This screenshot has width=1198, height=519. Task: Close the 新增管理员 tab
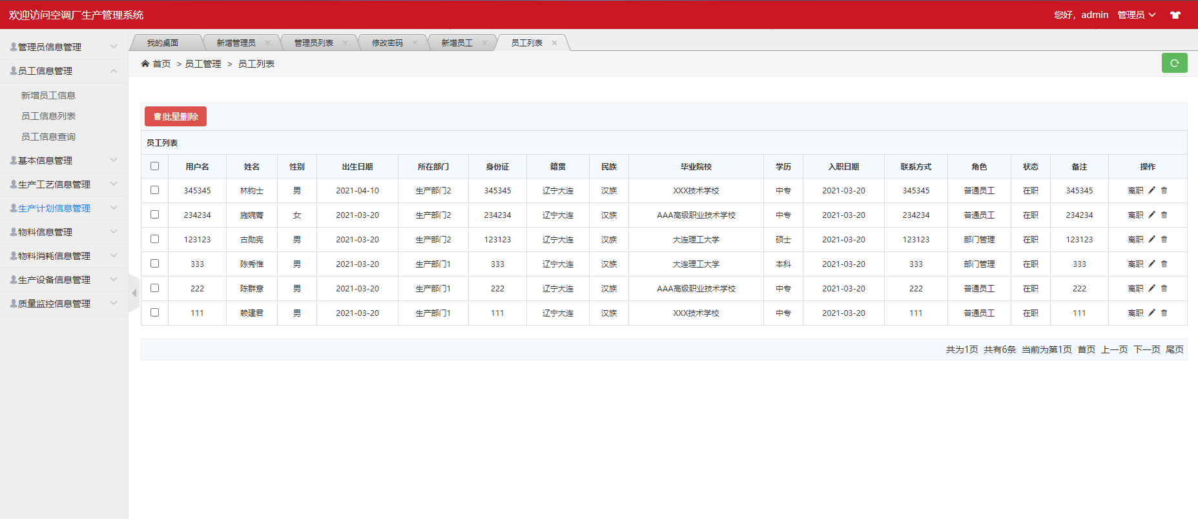click(267, 43)
